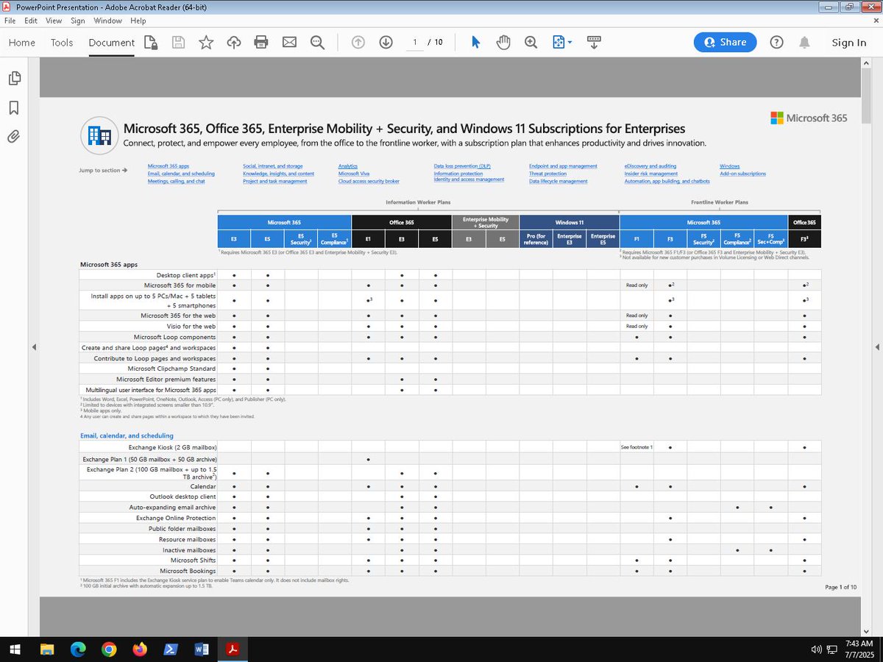The image size is (883, 662).
Task: Click the protected document lock icon
Action: click(x=151, y=42)
